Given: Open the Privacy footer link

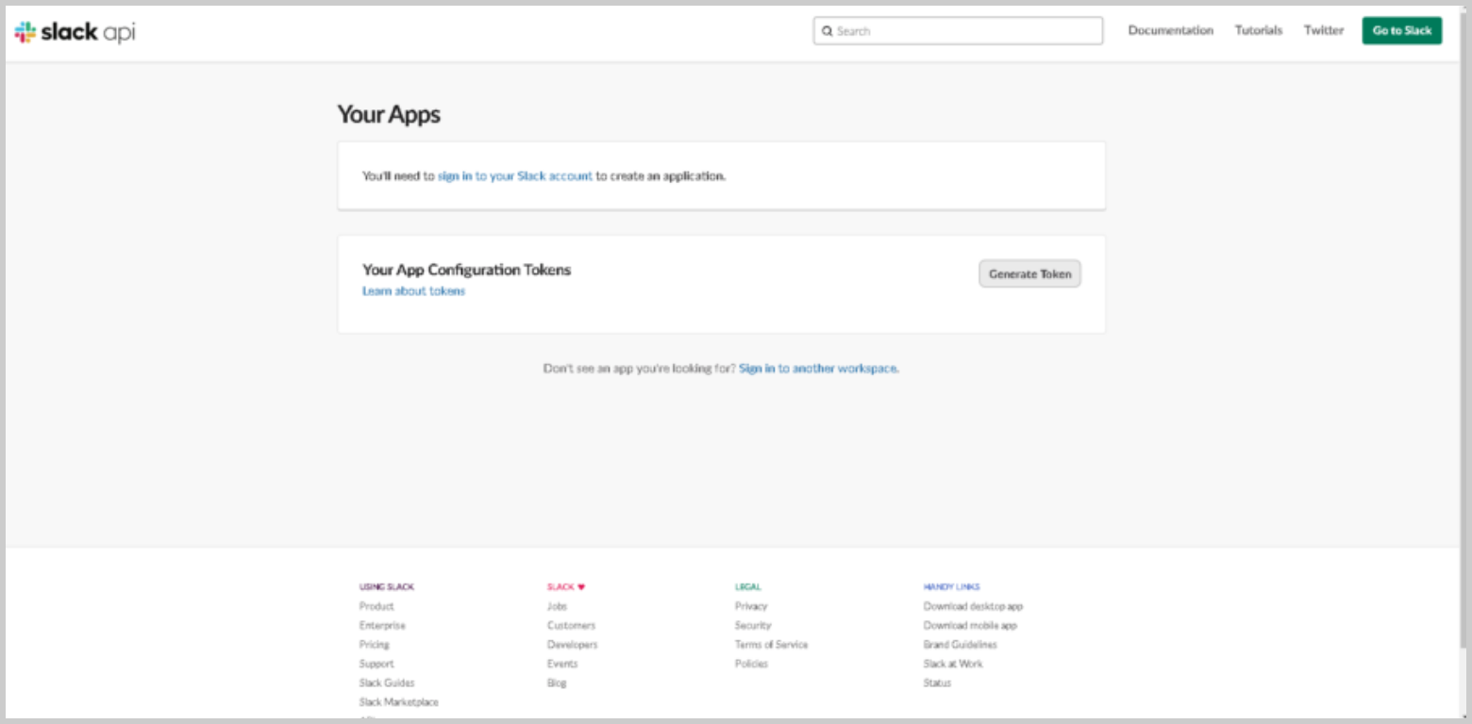Looking at the screenshot, I should click(x=751, y=606).
